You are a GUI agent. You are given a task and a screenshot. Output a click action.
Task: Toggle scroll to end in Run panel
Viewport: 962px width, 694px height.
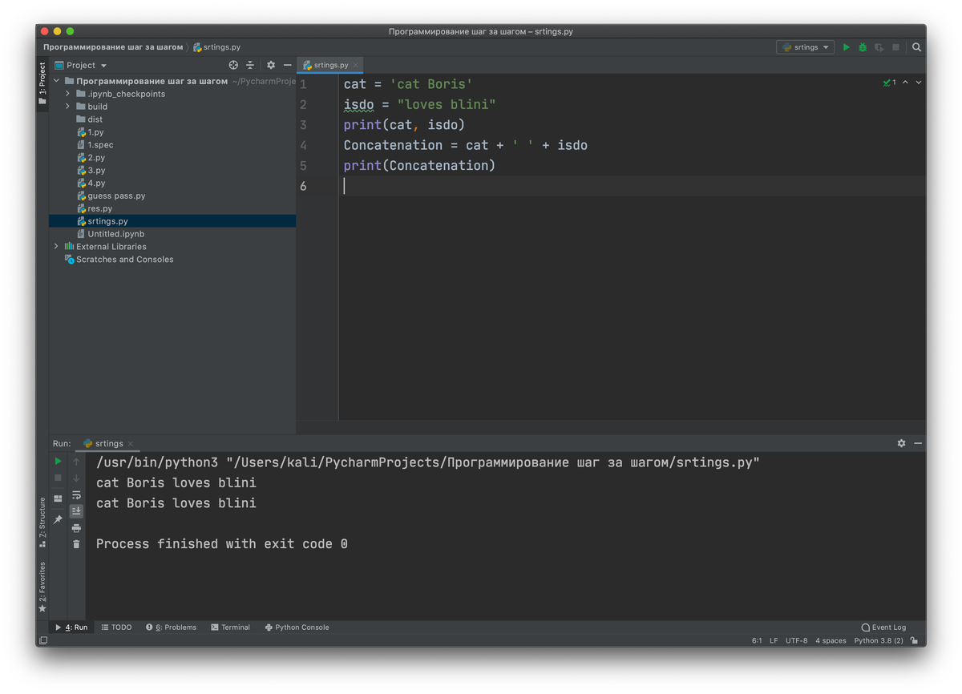pyautogui.click(x=76, y=510)
